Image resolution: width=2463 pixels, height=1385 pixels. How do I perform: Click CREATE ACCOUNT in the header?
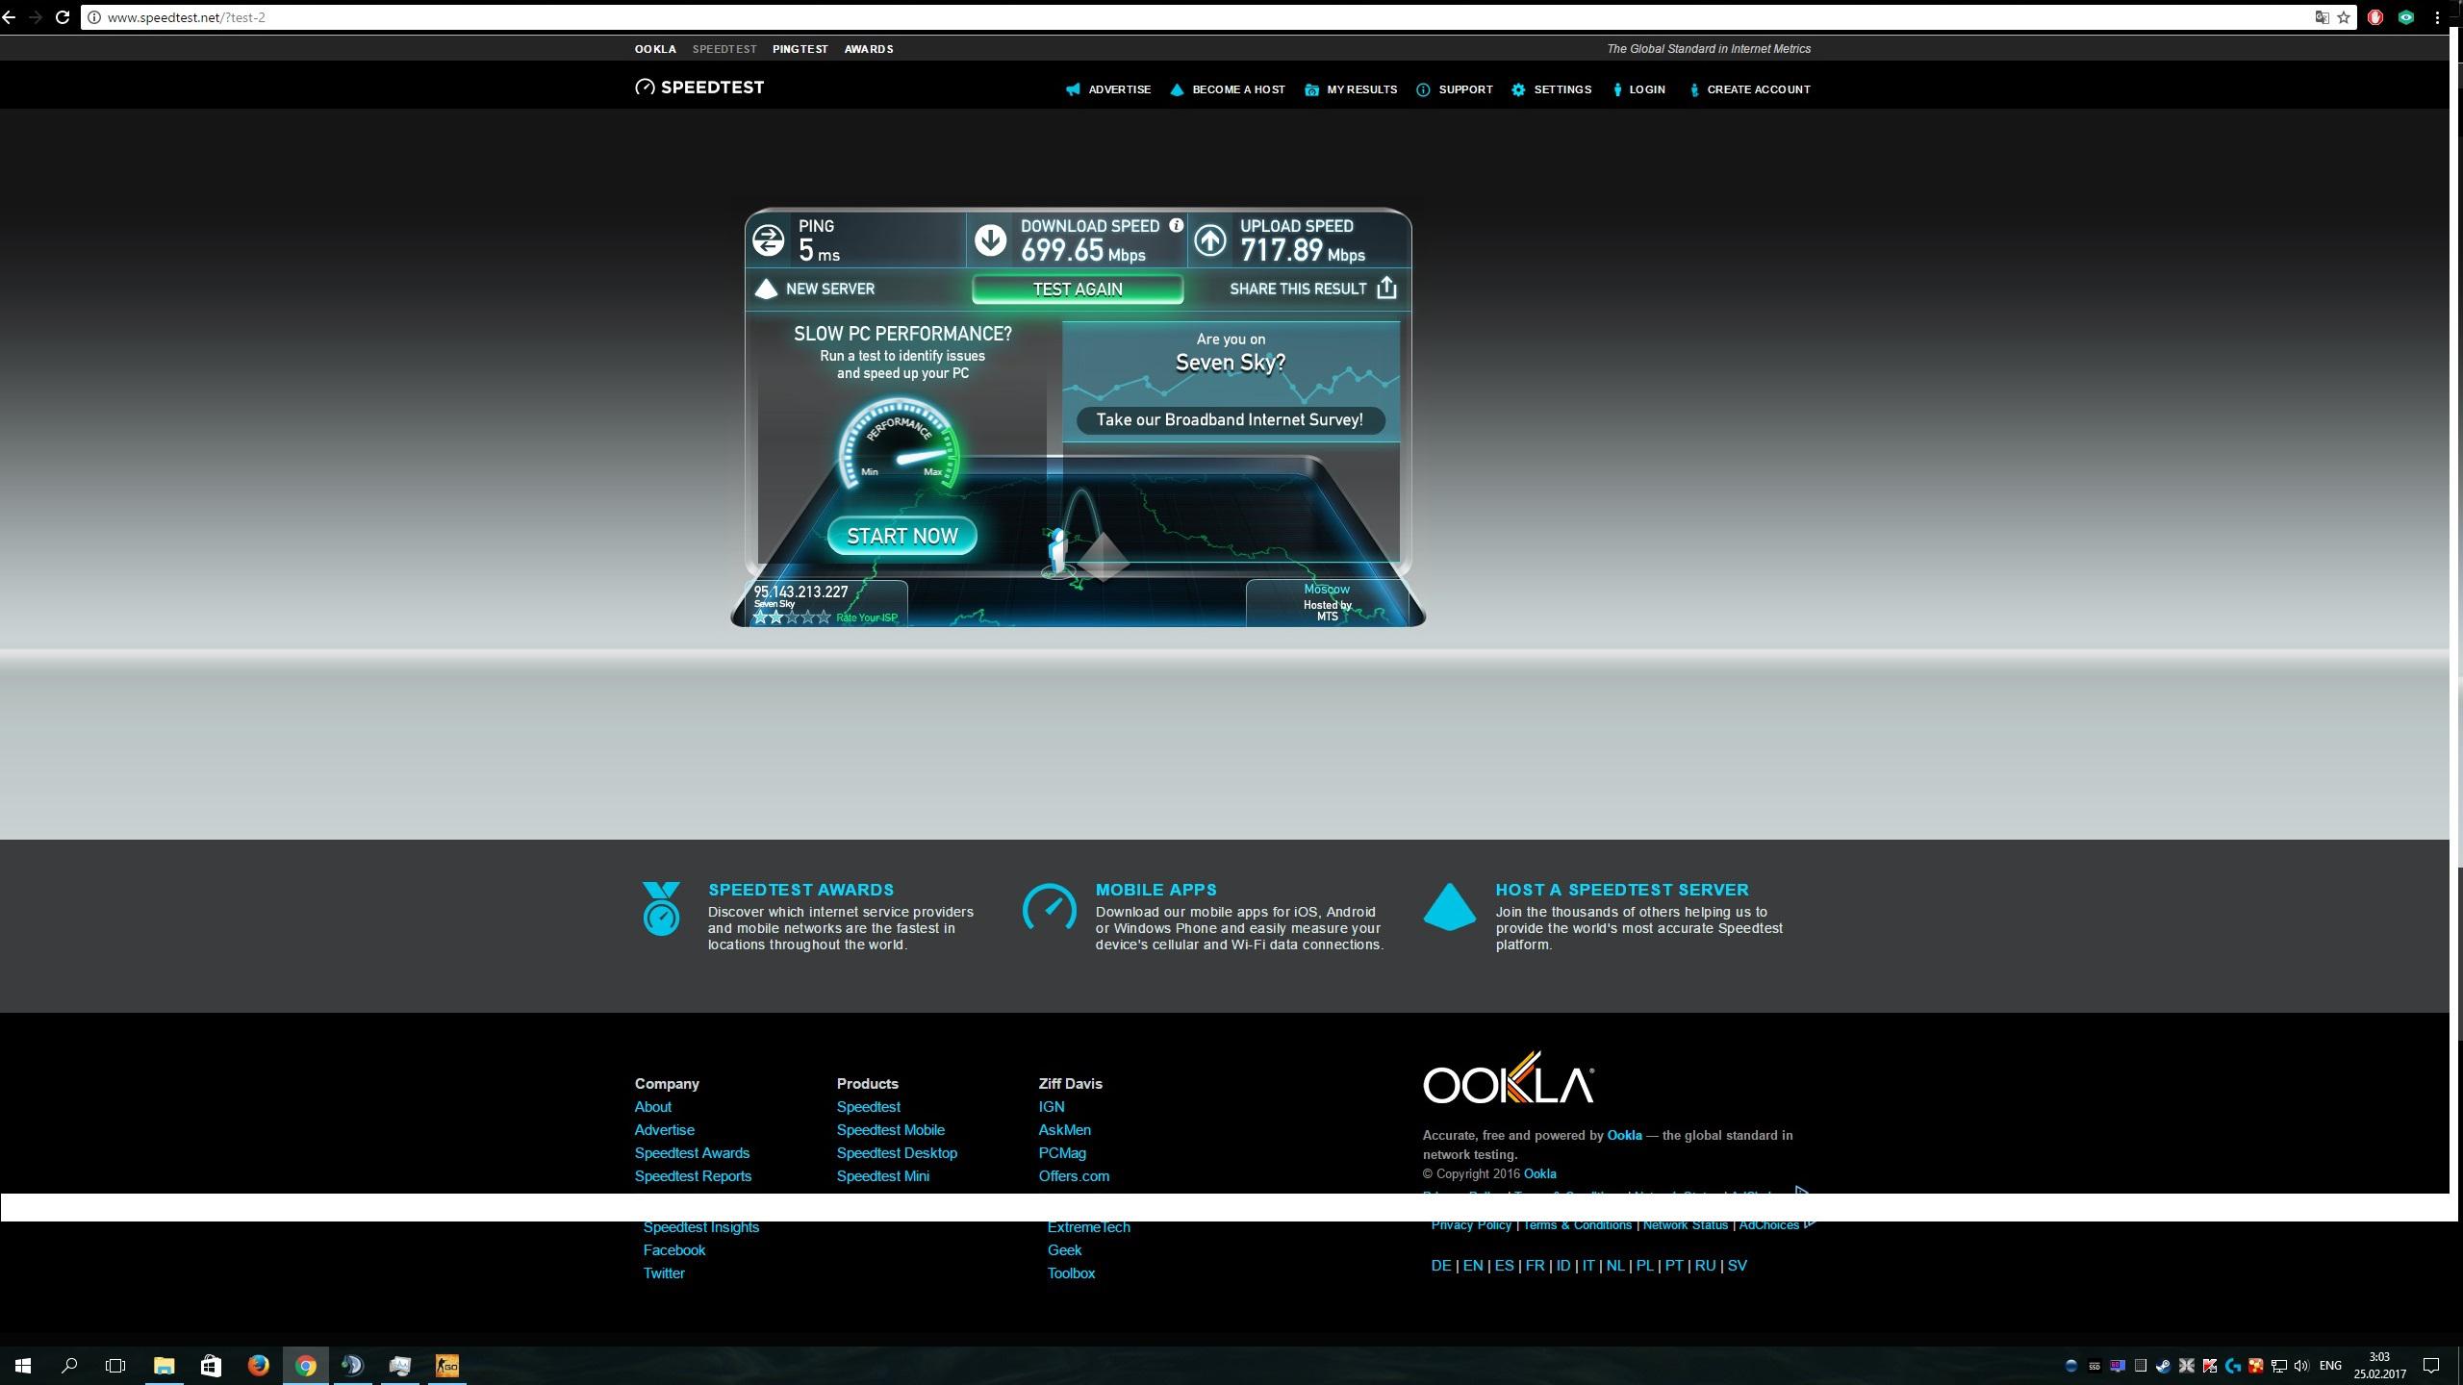(1750, 89)
